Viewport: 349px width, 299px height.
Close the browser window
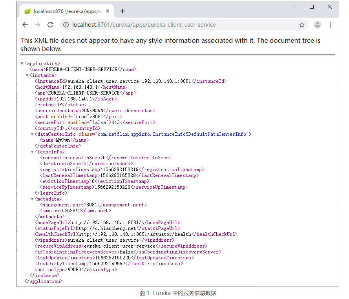[x=330, y=7]
